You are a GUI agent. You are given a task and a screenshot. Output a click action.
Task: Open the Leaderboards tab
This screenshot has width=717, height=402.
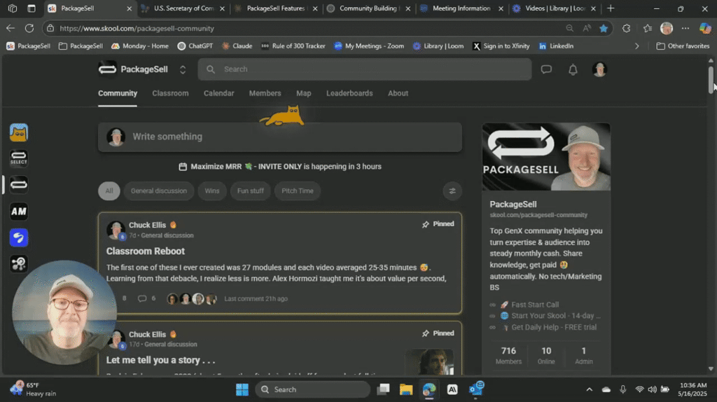click(349, 93)
